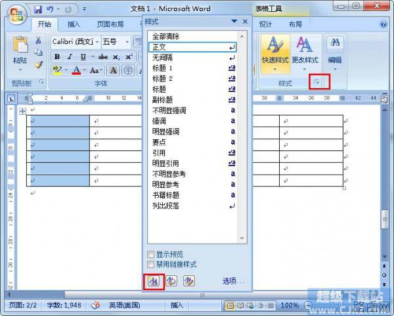394x316 pixels.
Task: Apply text highlight color
Action: click(x=57, y=70)
